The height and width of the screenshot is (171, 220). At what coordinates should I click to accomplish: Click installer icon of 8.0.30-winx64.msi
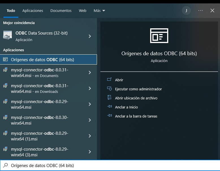(x=5, y=117)
